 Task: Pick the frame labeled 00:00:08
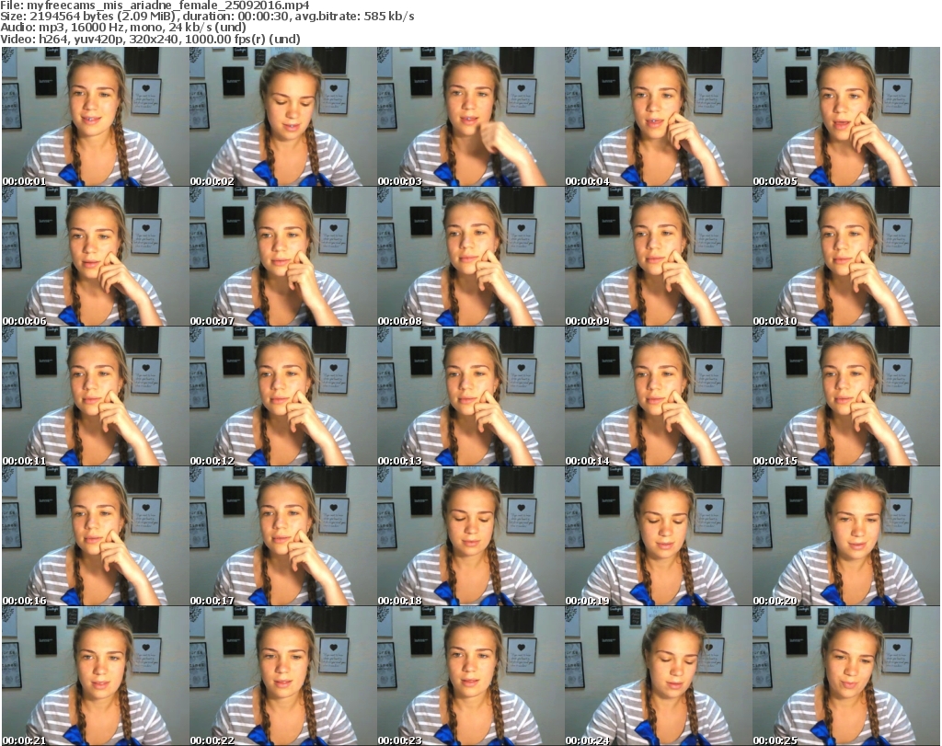(469, 257)
